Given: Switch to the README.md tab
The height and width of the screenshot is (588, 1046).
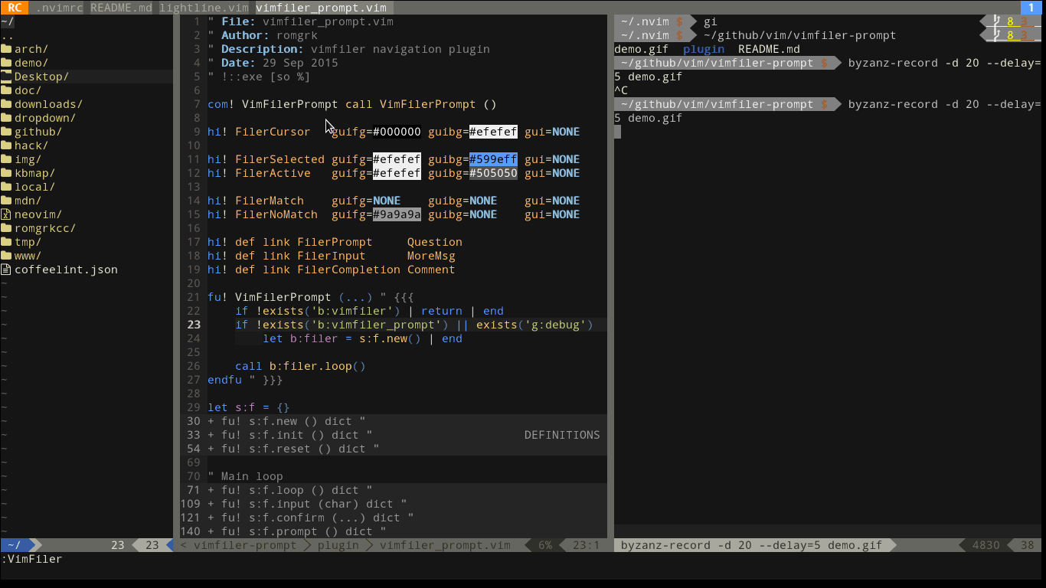Looking at the screenshot, I should pyautogui.click(x=121, y=8).
